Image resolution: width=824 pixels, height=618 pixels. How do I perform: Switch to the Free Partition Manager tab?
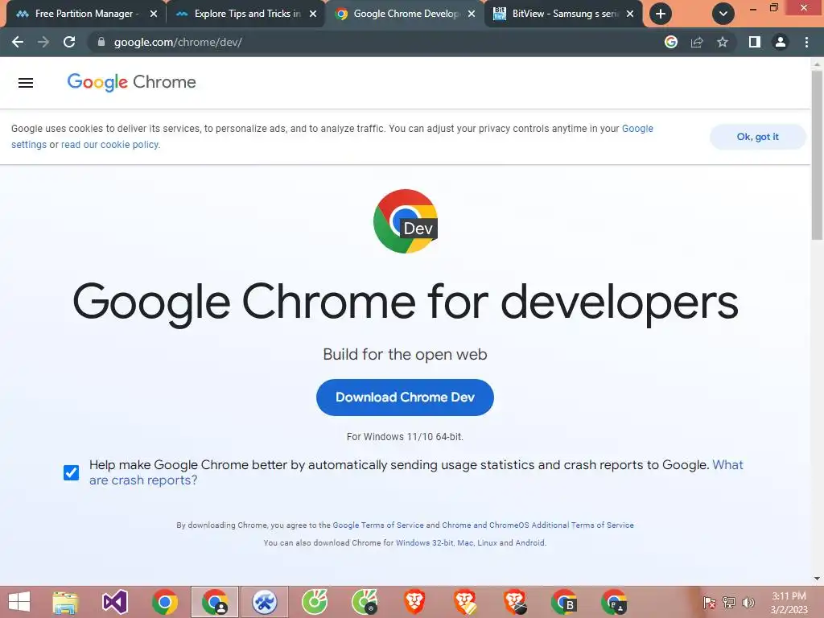(84, 14)
